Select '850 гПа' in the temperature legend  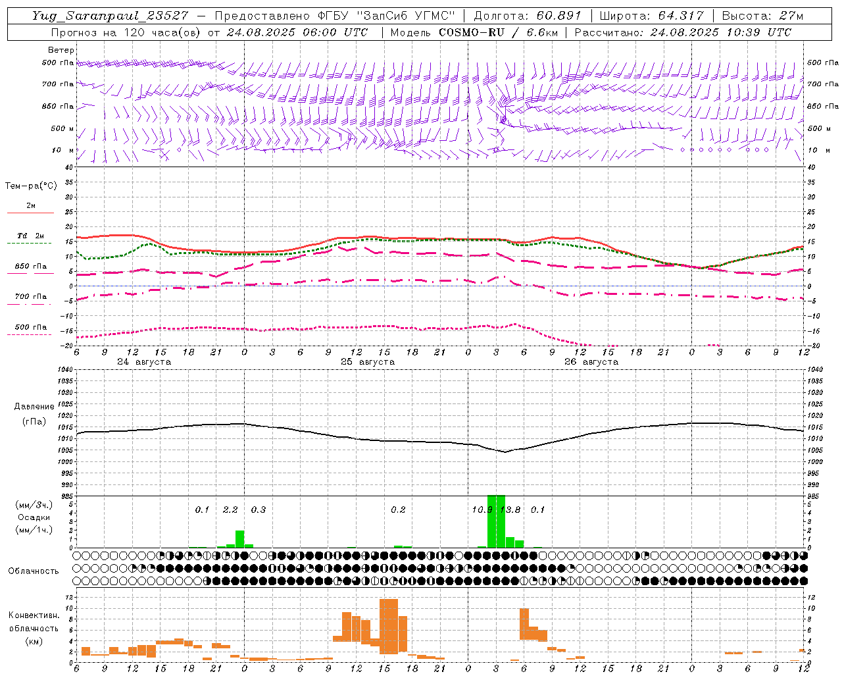[x=31, y=267]
